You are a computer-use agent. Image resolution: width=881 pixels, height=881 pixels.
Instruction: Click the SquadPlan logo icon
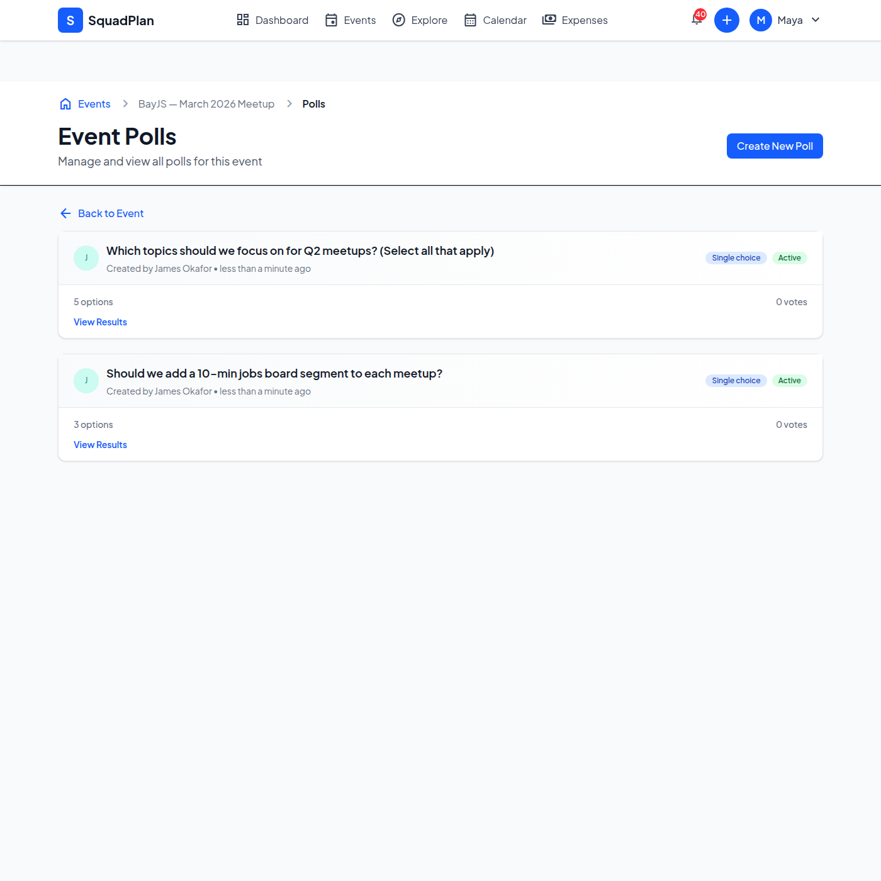70,20
